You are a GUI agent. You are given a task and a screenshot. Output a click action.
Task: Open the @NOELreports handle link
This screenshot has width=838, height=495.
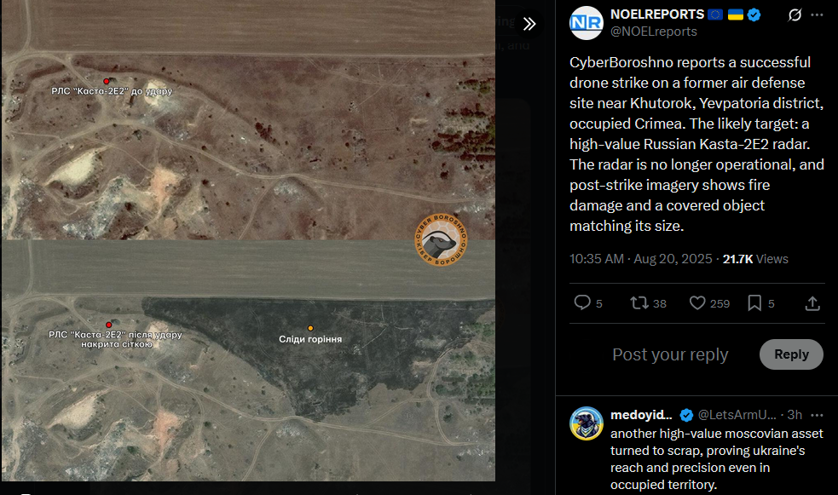click(x=654, y=32)
